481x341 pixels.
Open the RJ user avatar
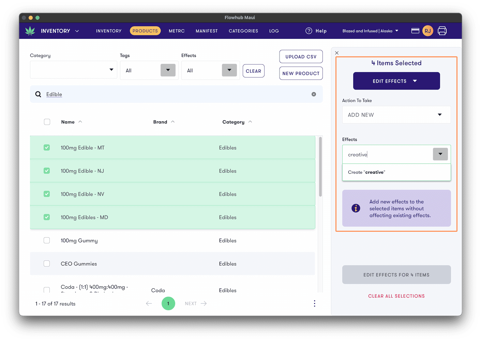tap(428, 31)
